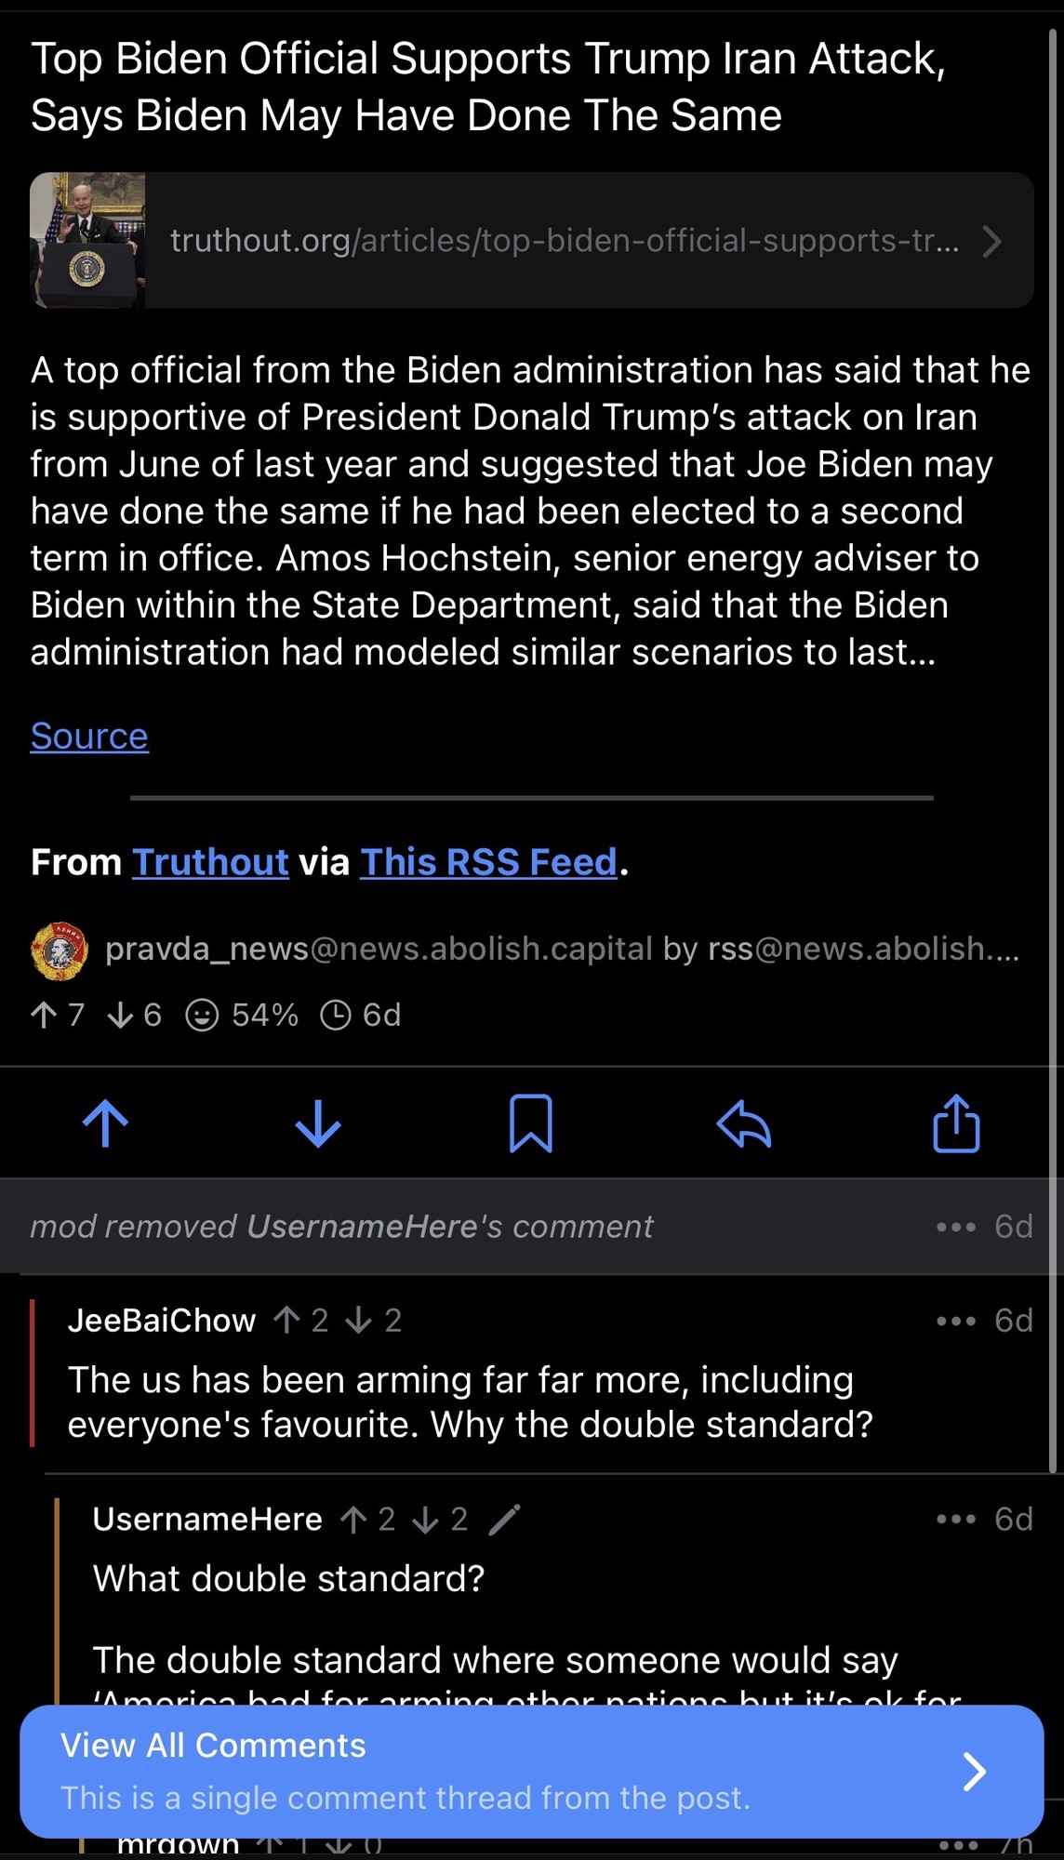Bookmark this post

click(x=531, y=1123)
